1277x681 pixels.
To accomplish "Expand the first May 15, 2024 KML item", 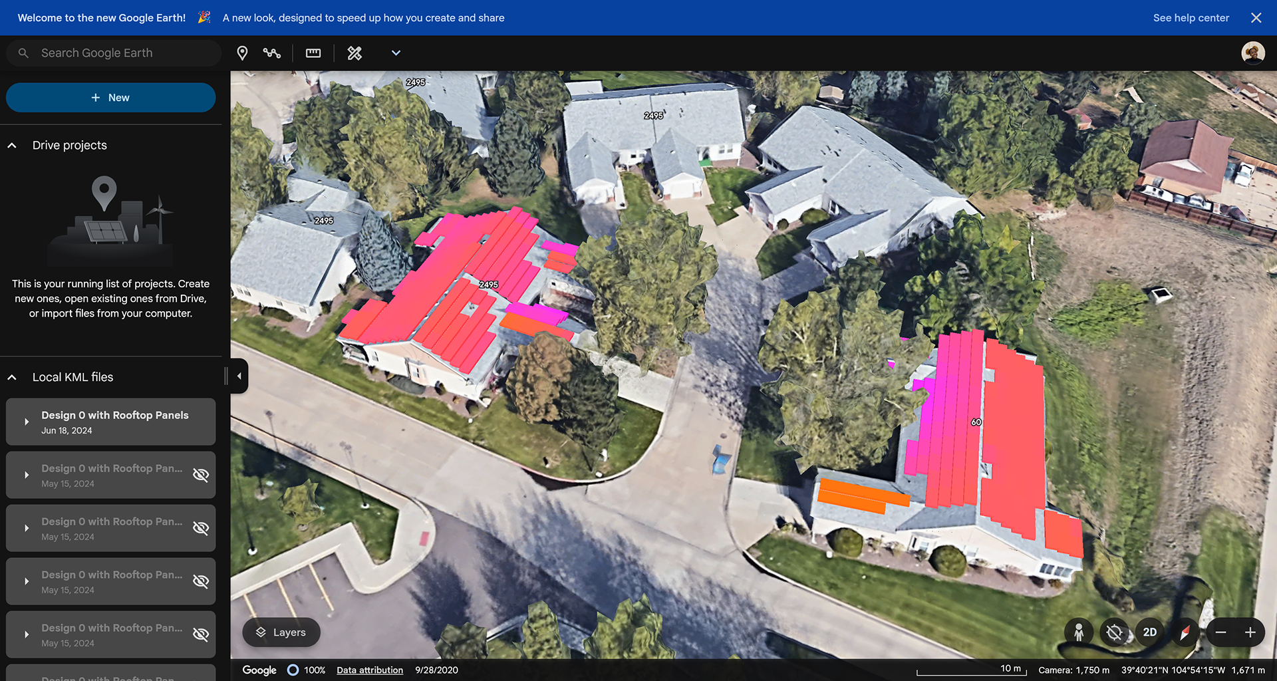I will 27,475.
